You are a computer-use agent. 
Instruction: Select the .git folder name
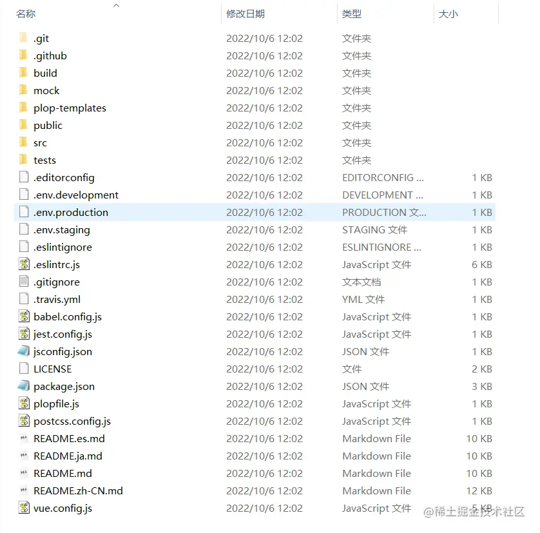pos(41,38)
